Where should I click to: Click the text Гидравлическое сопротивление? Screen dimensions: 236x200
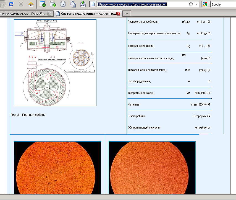[x=147, y=70]
